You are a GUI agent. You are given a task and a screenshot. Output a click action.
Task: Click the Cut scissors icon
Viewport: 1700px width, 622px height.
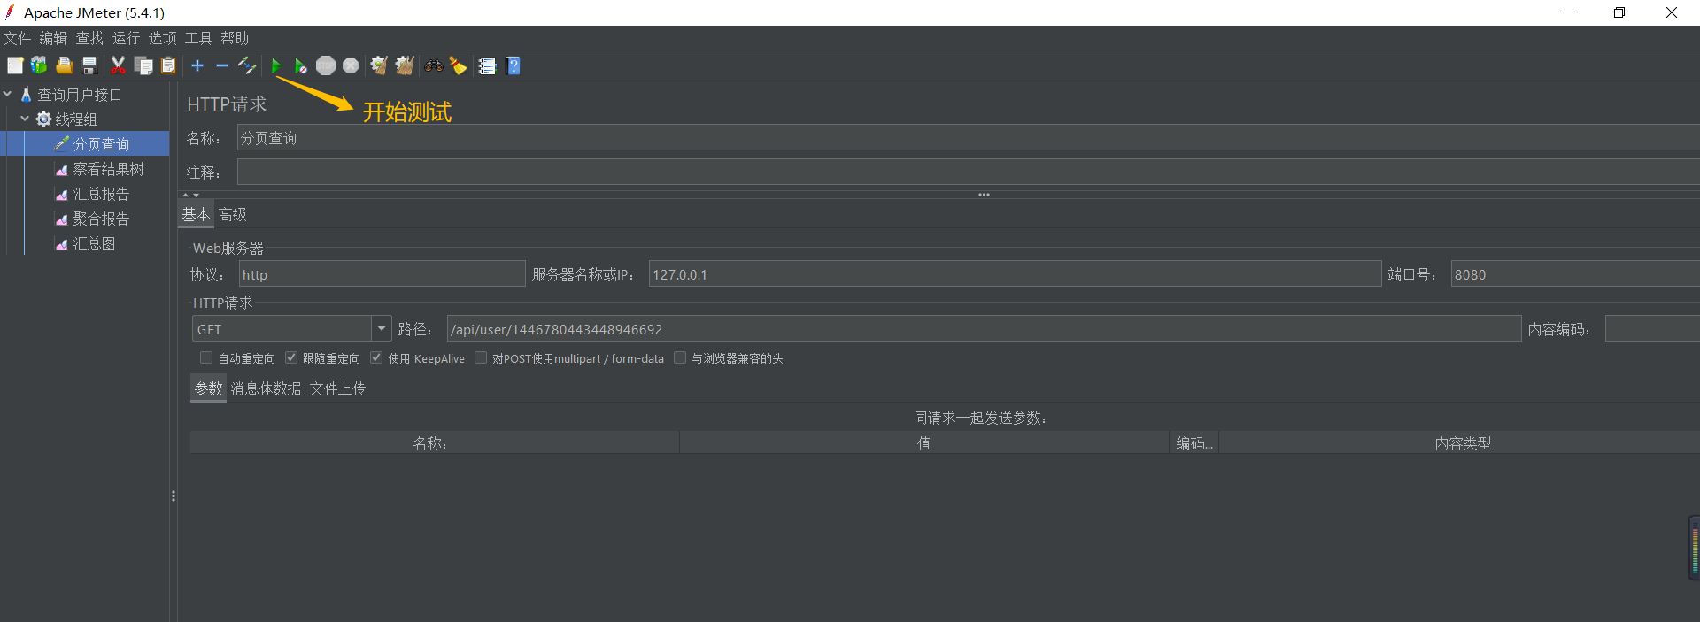coord(118,65)
